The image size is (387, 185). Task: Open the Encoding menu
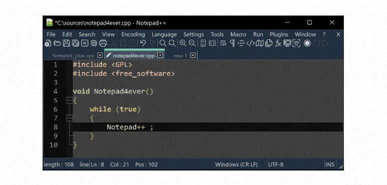(133, 34)
